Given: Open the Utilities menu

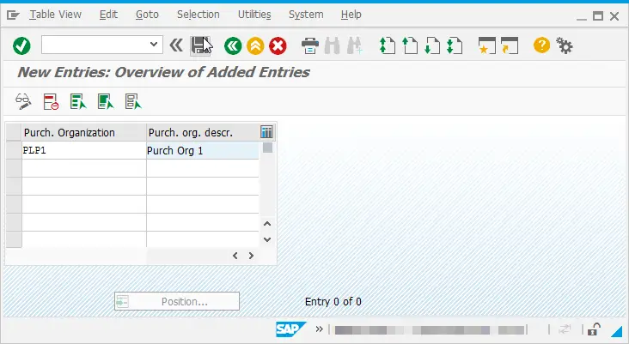Looking at the screenshot, I should point(254,15).
